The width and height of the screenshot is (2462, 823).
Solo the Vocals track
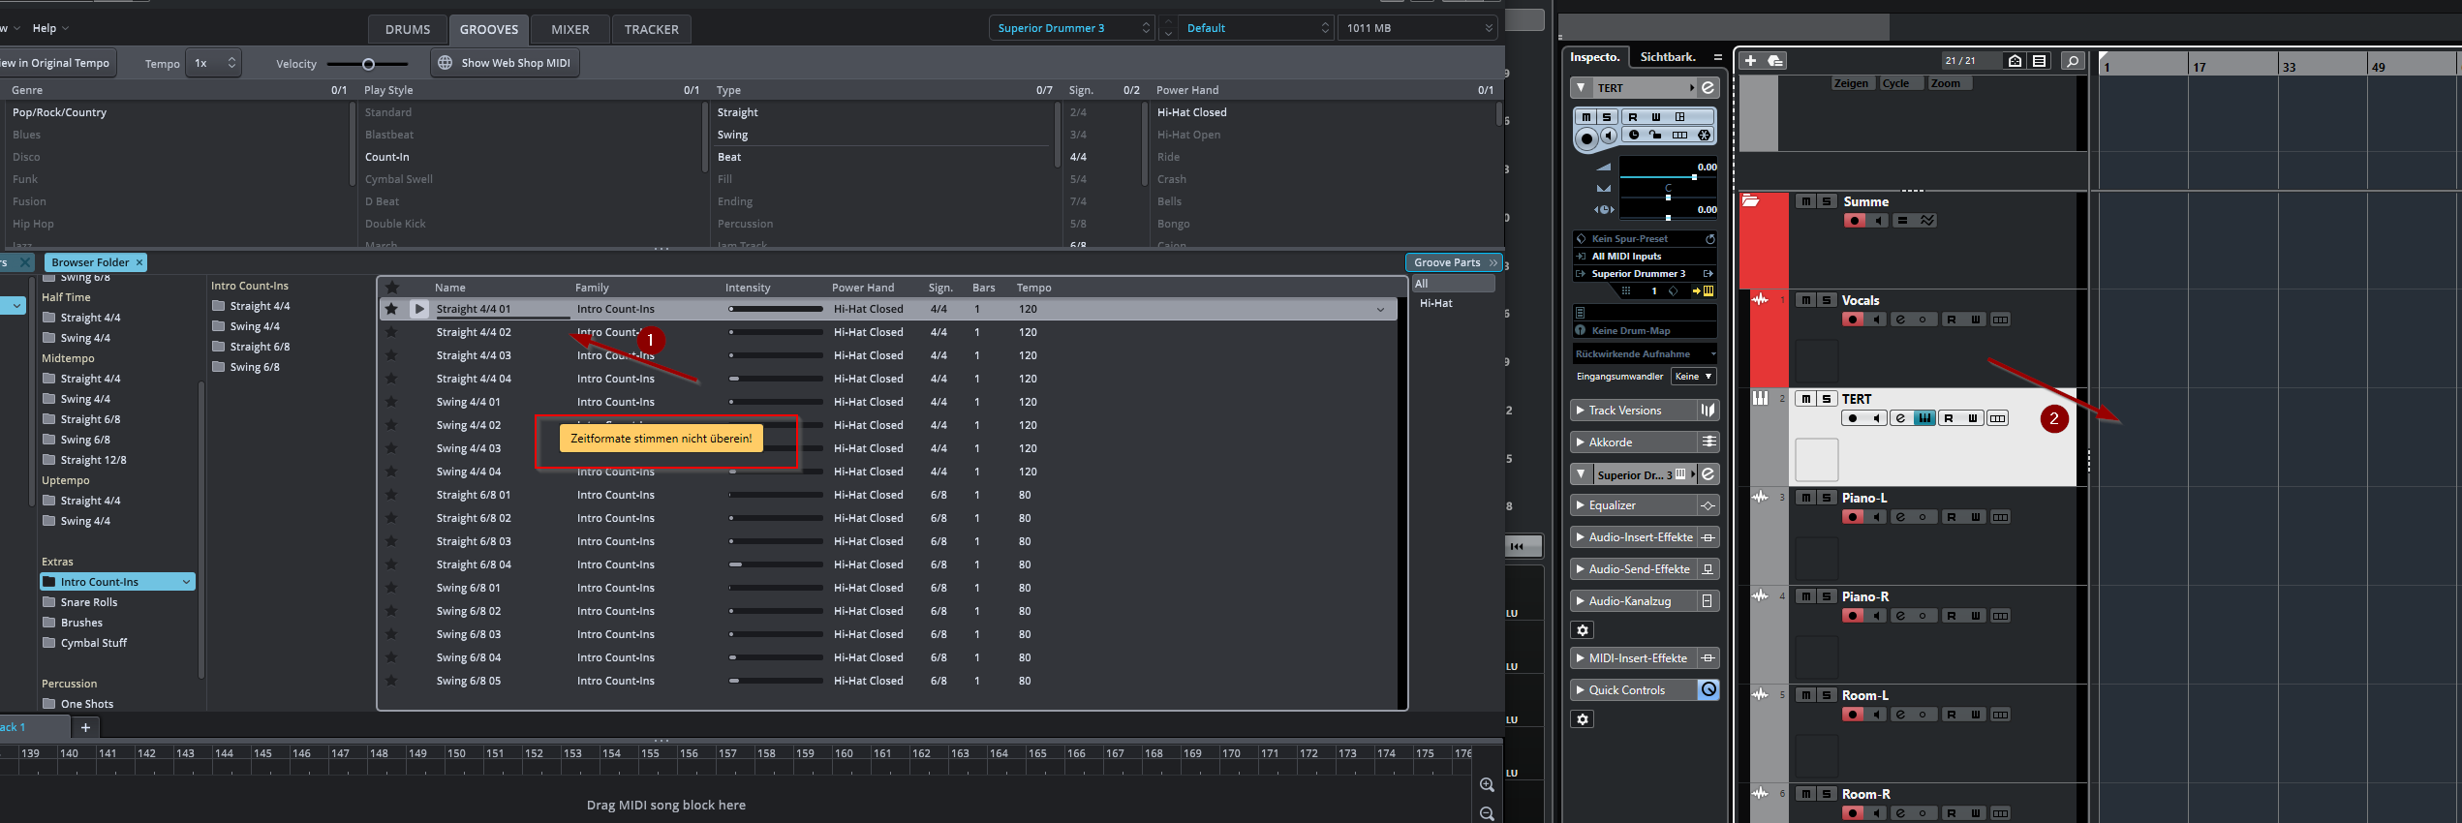[x=1826, y=300]
